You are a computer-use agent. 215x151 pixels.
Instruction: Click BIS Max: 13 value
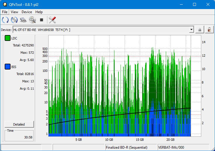(28, 81)
